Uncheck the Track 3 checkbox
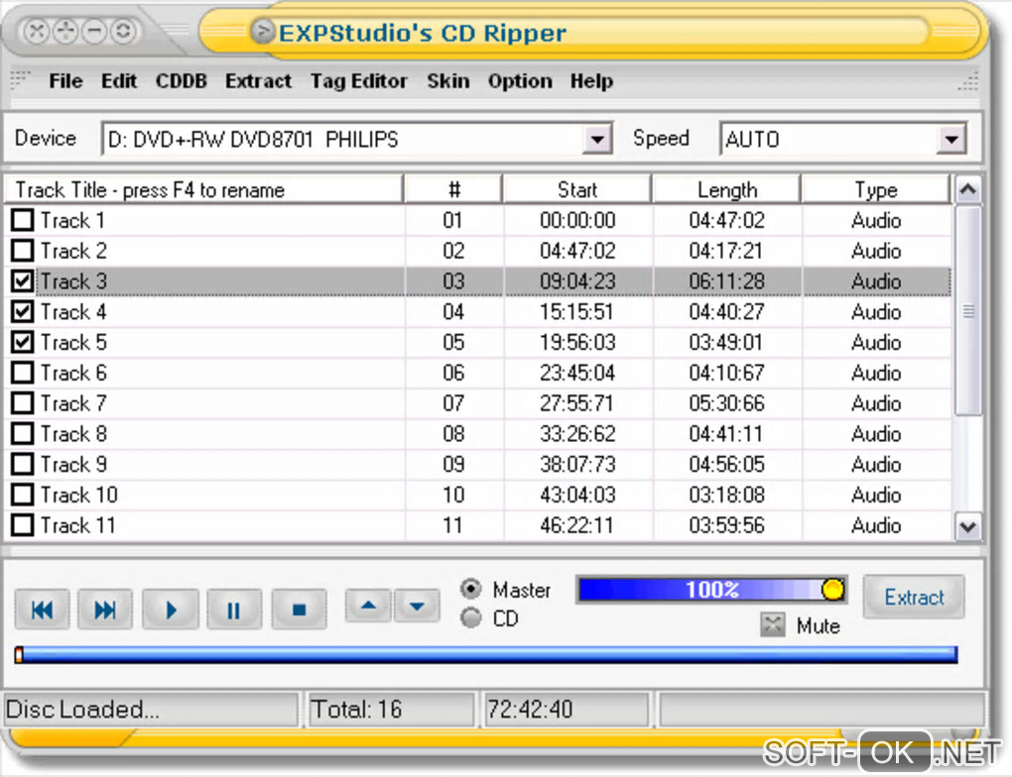Image resolution: width=1012 pixels, height=777 pixels. (x=23, y=281)
